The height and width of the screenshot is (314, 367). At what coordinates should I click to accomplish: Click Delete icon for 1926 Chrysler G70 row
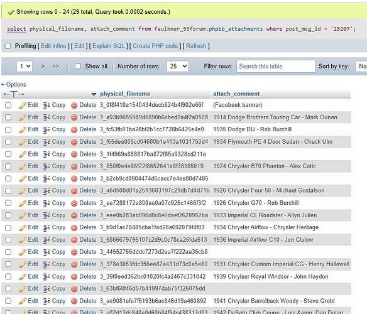click(74, 203)
